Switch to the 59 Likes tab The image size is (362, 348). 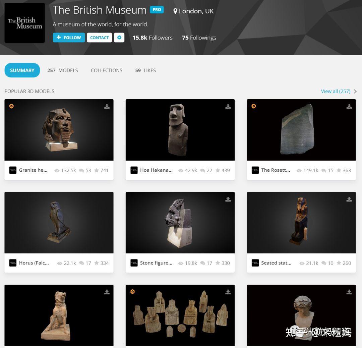145,70
